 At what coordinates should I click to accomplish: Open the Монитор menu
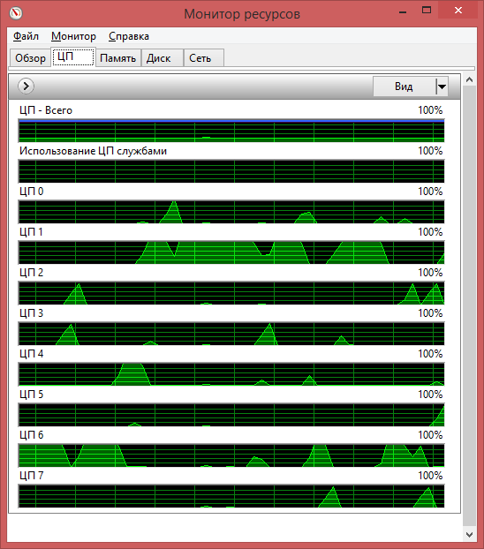(x=73, y=36)
